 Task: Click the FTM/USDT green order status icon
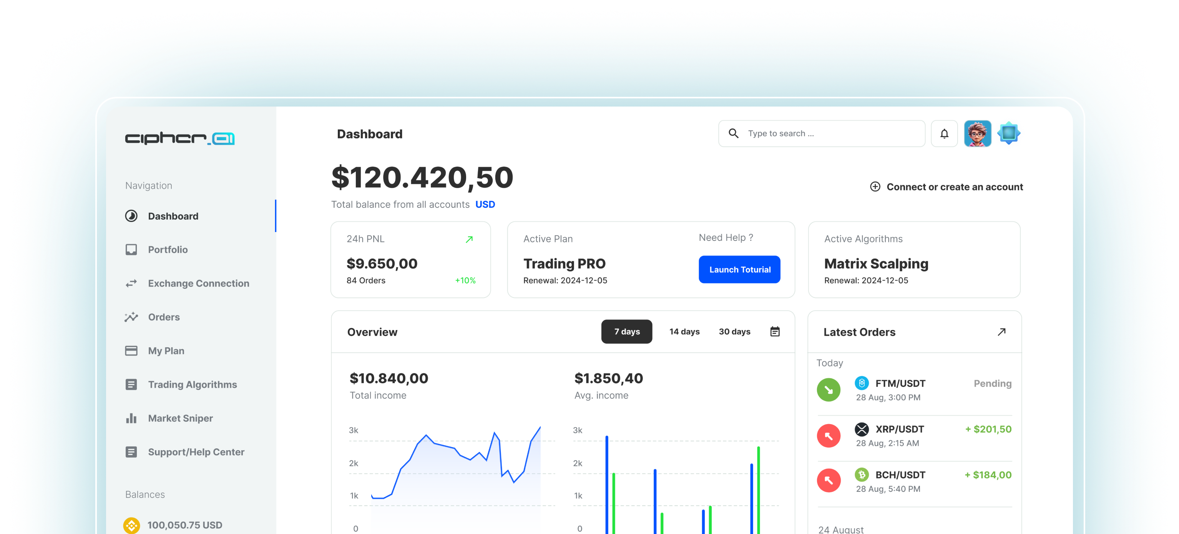point(829,390)
